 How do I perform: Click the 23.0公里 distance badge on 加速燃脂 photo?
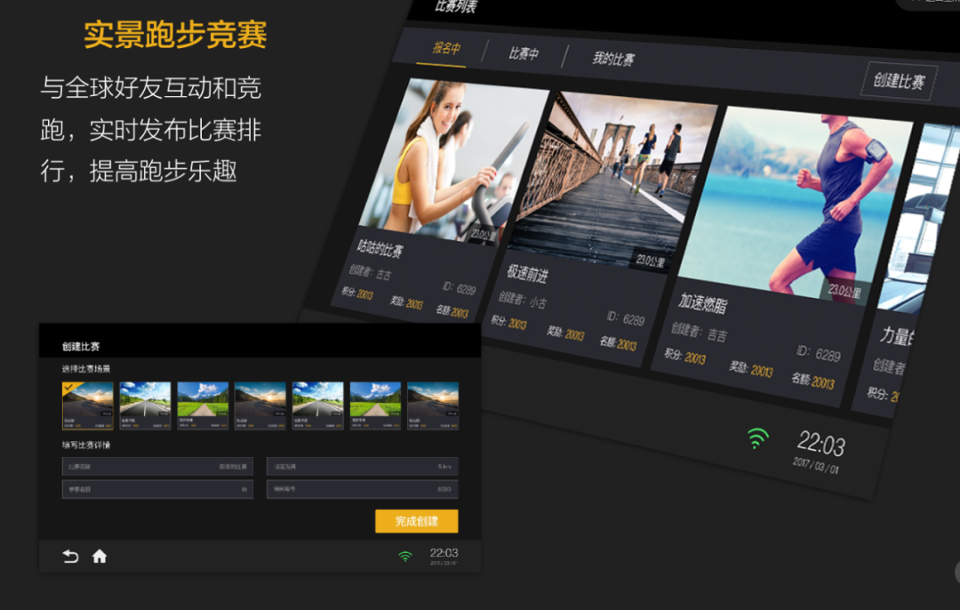[x=844, y=292]
